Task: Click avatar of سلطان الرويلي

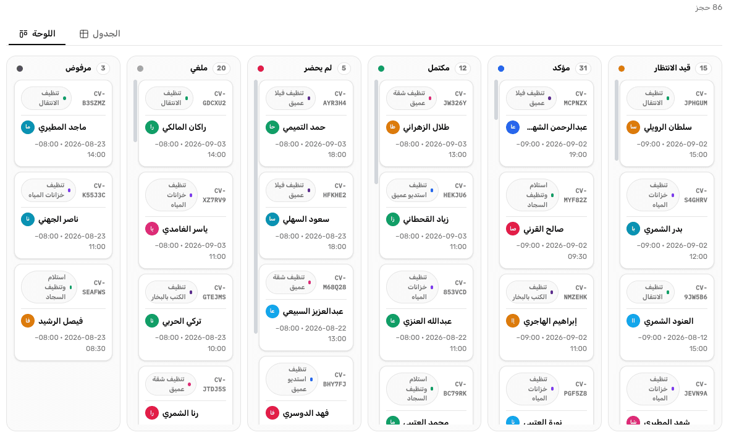Action: [633, 127]
